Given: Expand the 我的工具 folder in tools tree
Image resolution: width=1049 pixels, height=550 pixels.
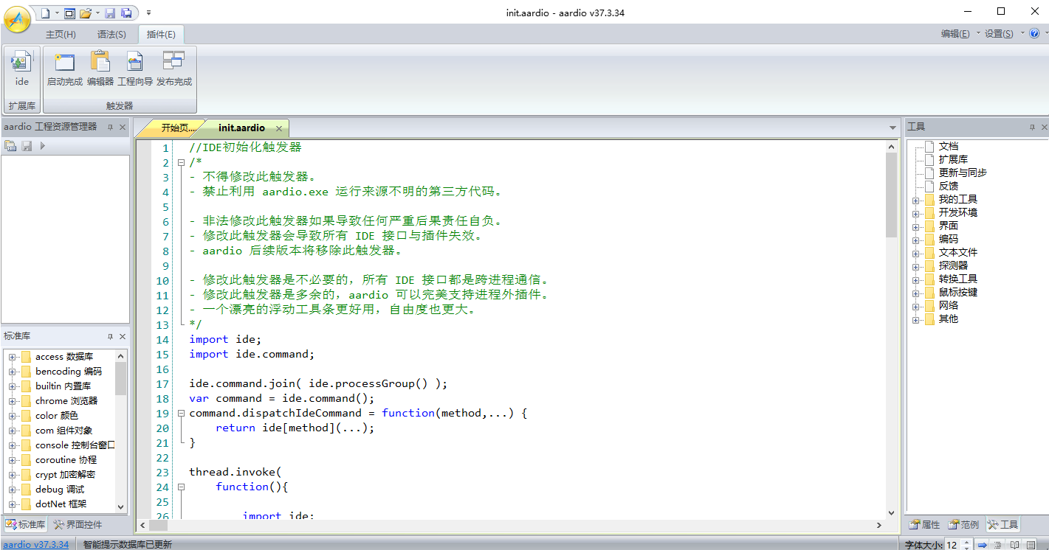Looking at the screenshot, I should (916, 200).
